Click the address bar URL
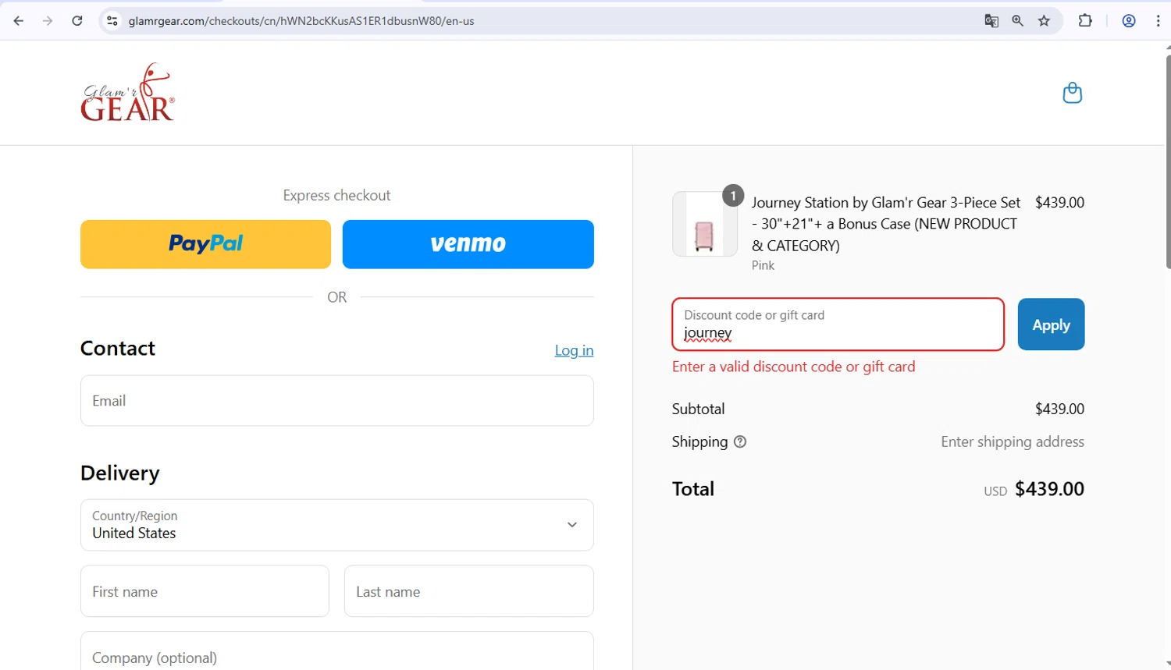 [x=301, y=21]
